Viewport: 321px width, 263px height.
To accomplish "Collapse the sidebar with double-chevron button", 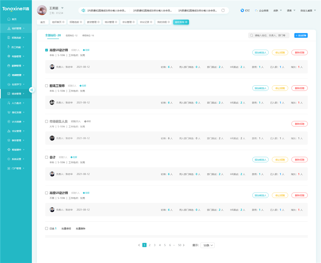I will pyautogui.click(x=31, y=90).
